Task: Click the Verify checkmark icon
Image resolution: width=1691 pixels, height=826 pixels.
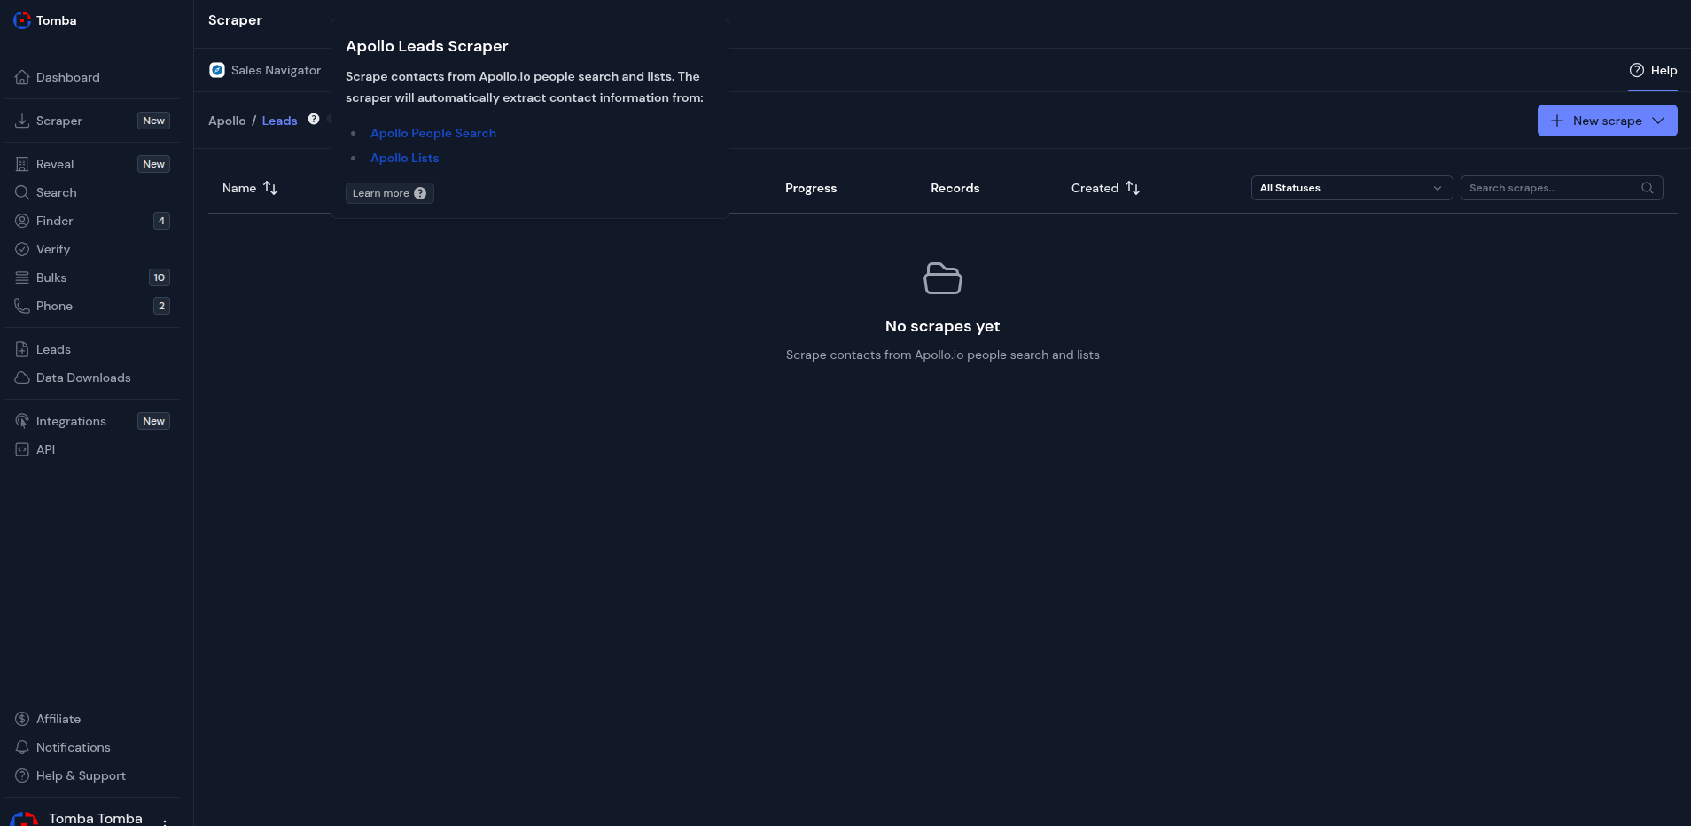Action: click(22, 250)
